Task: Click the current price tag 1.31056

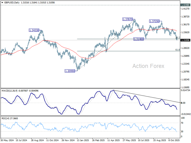Action: [185, 40]
